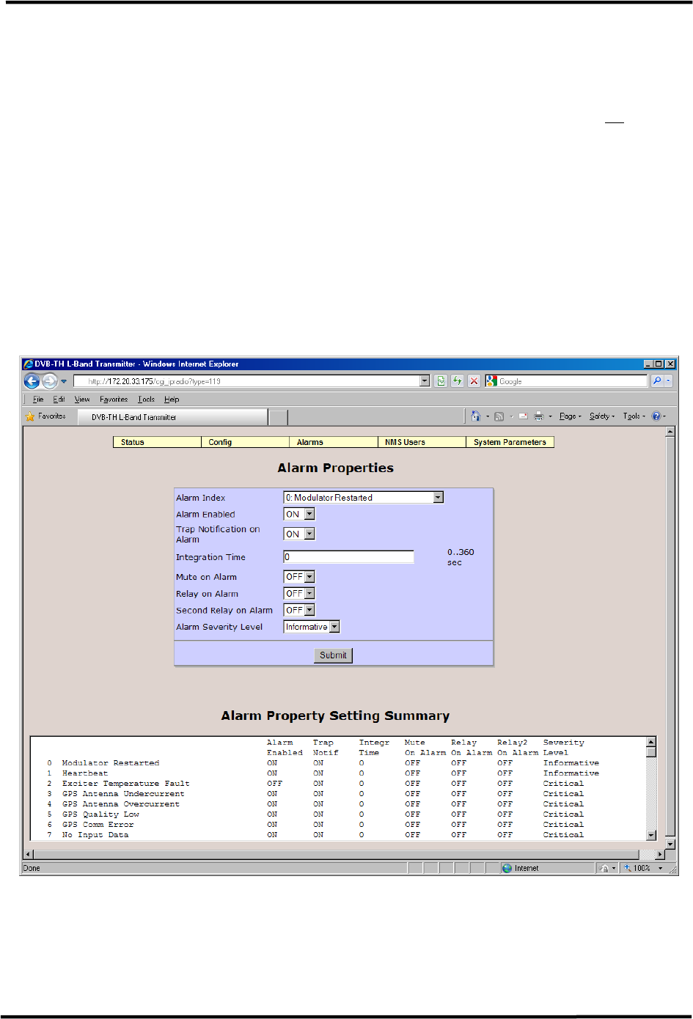Expand the address bar URL history arrow
Viewport: 693px width, 1019px height.
click(425, 381)
